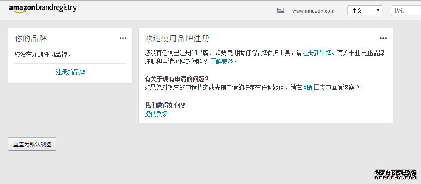
Task: Click the text 您没有注册任何品牌。
Action: [x=42, y=55]
